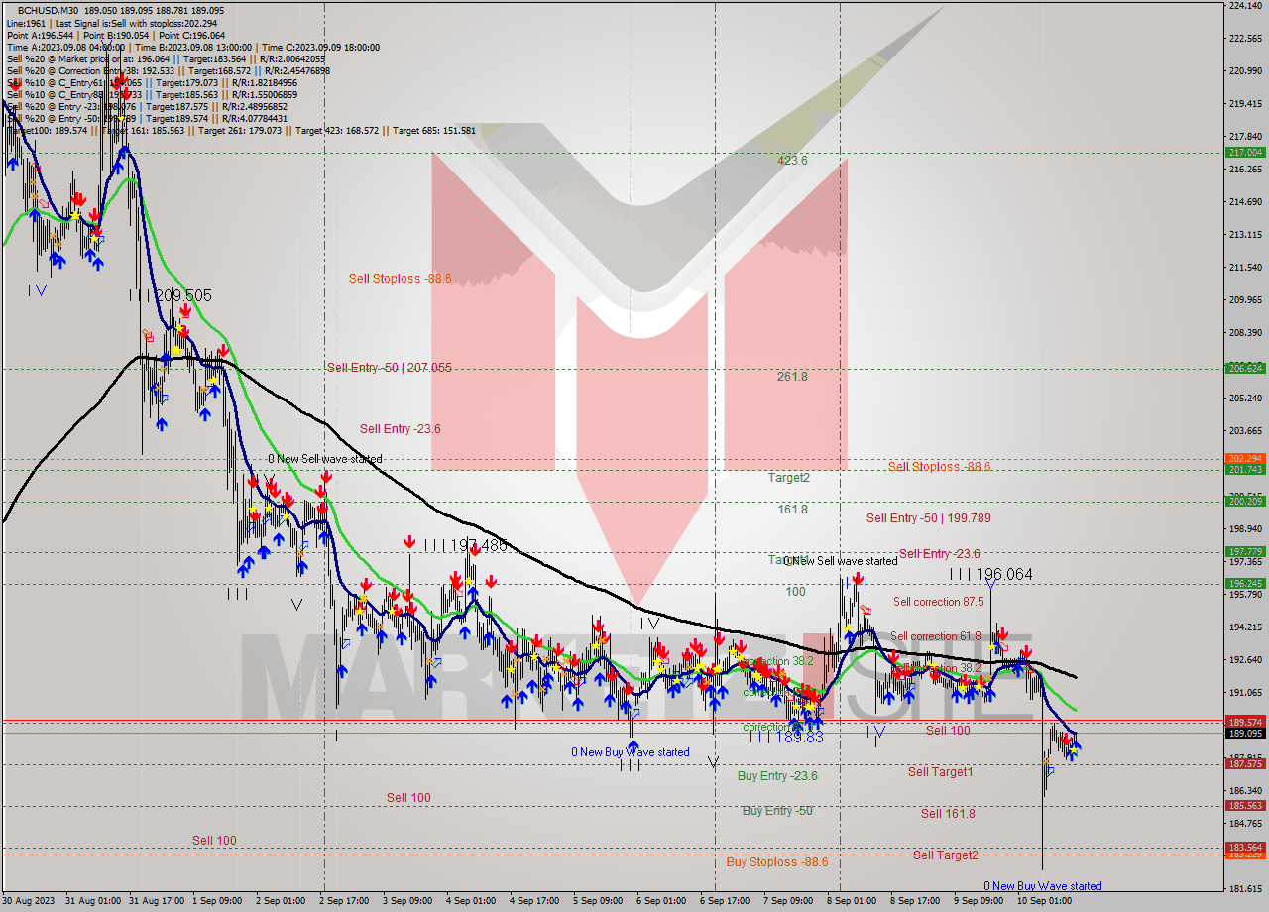
Task: Click the 'Buy Entry -23.6' label
Action: click(x=777, y=775)
